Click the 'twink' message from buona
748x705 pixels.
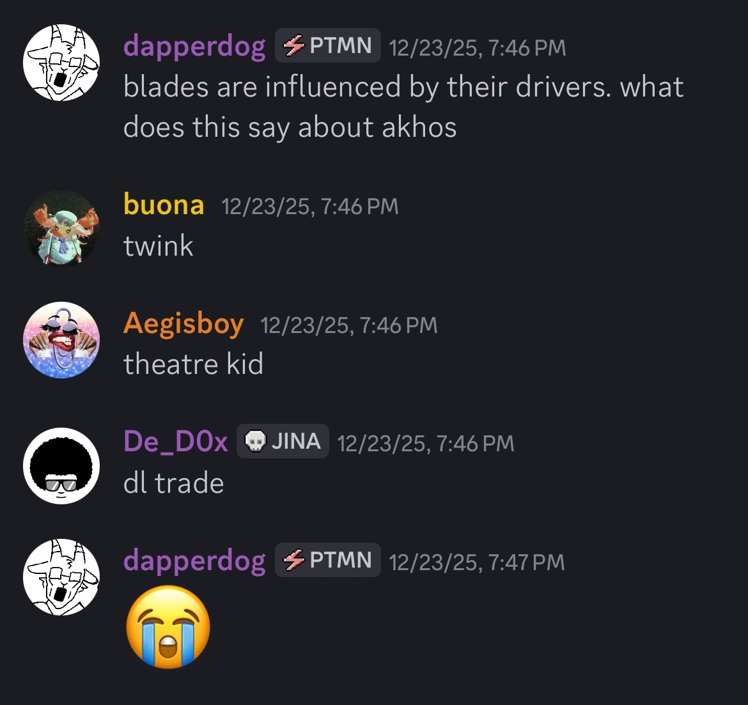click(158, 246)
